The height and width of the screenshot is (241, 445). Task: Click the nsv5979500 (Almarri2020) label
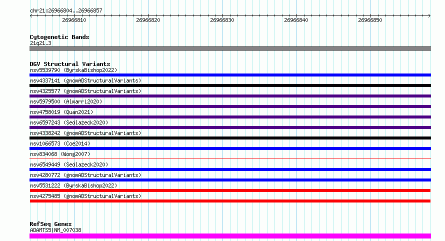click(x=66, y=101)
